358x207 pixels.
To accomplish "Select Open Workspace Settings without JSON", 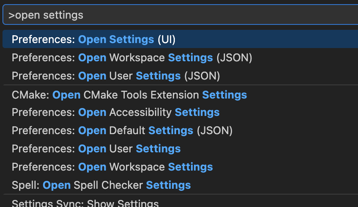I will pos(112,167).
